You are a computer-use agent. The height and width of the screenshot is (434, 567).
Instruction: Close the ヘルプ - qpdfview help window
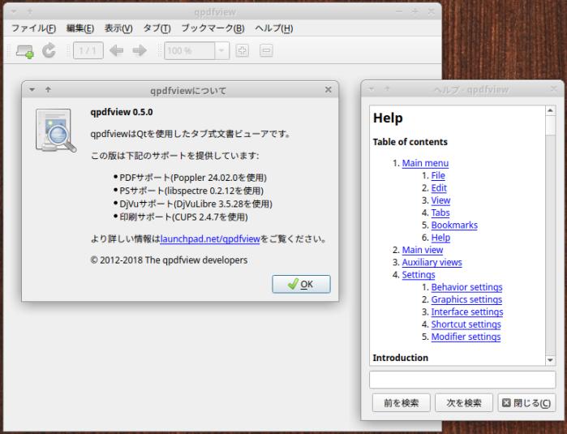coord(553,89)
